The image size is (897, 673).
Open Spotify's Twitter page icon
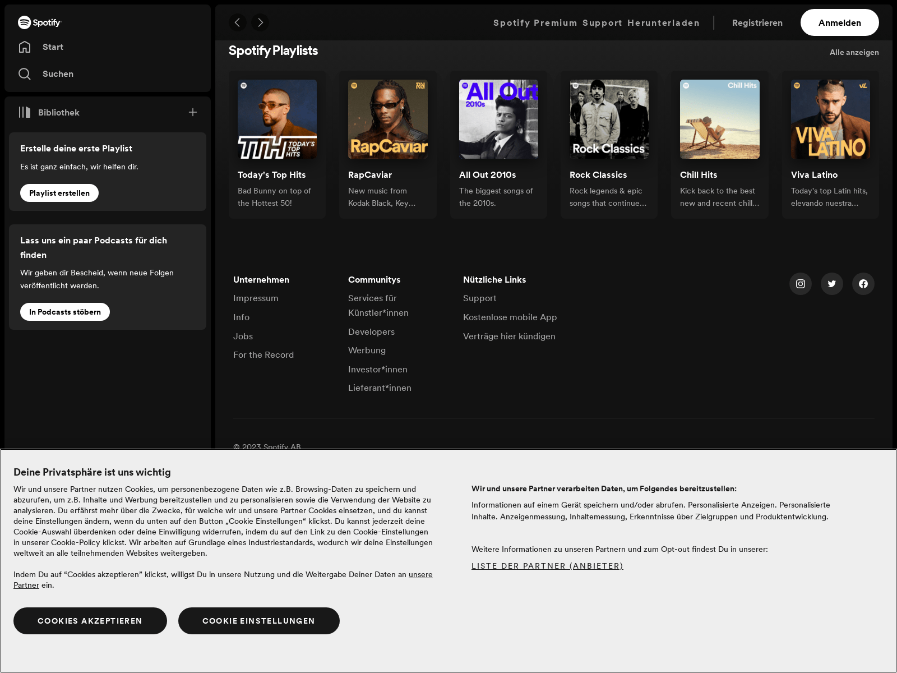(x=832, y=284)
